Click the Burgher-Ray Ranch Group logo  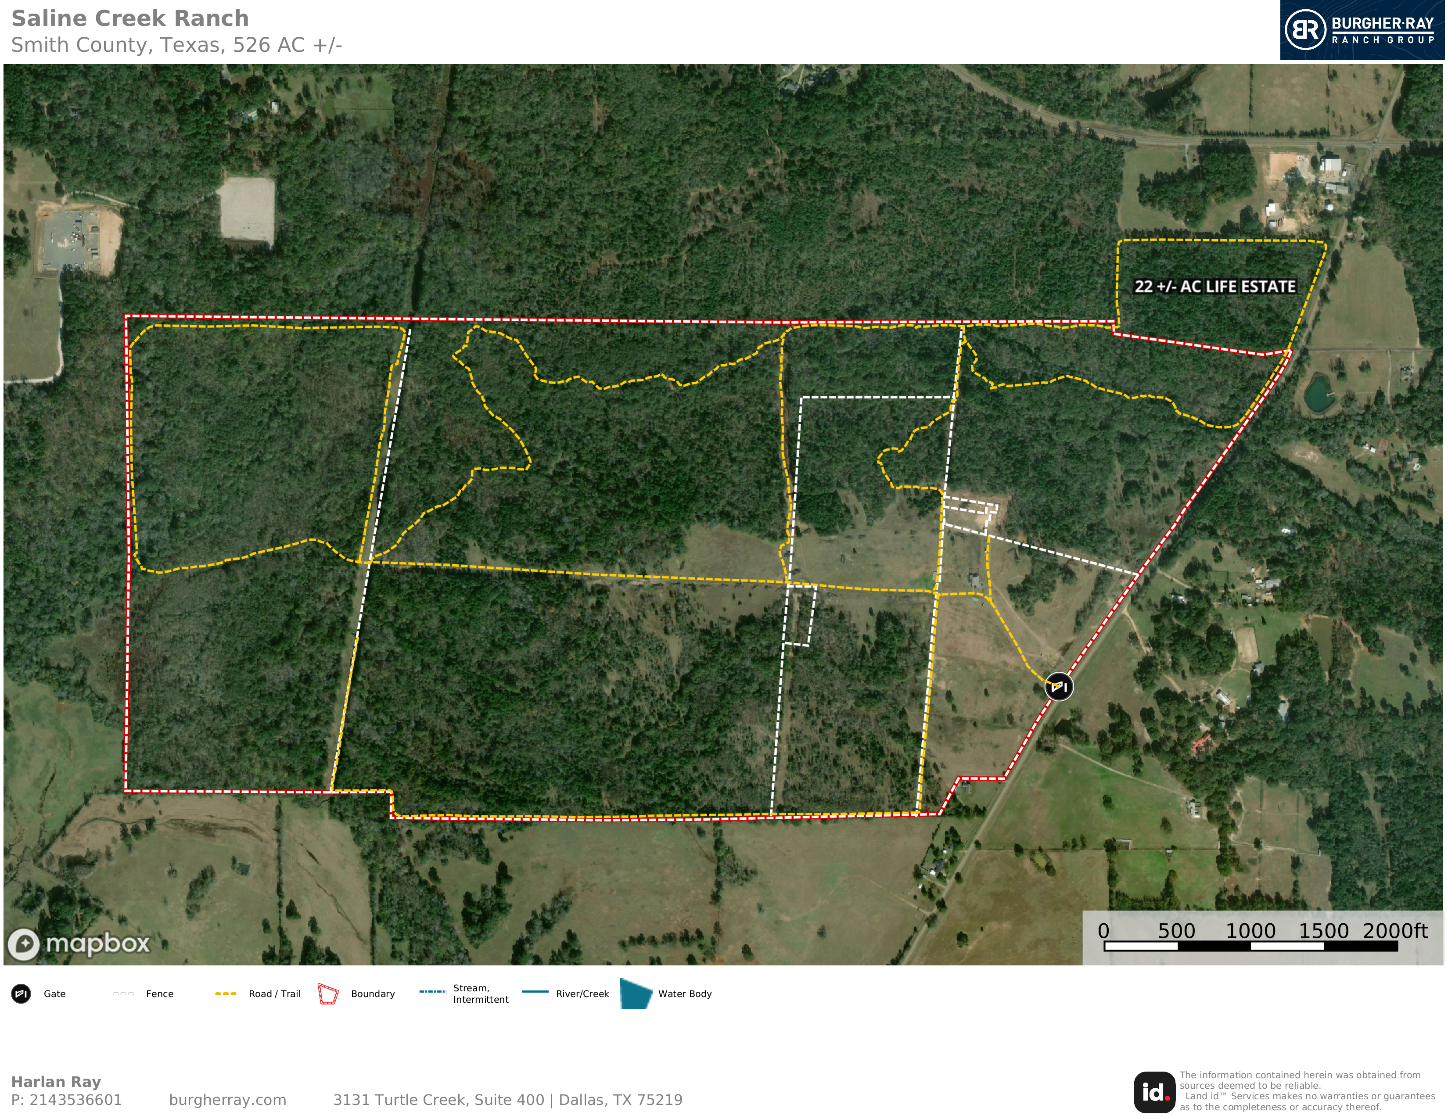tap(1362, 30)
